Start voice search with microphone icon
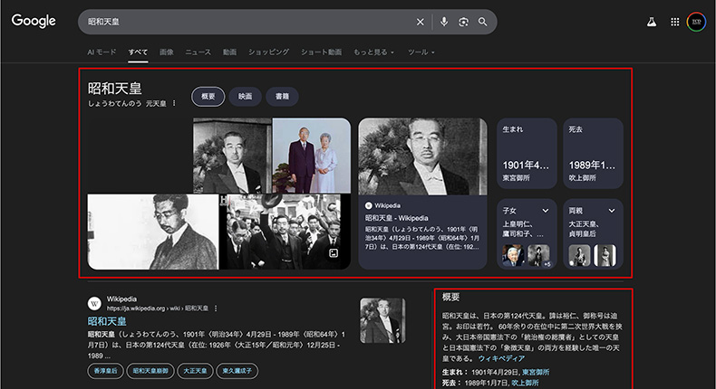The width and height of the screenshot is (716, 389). 444,22
